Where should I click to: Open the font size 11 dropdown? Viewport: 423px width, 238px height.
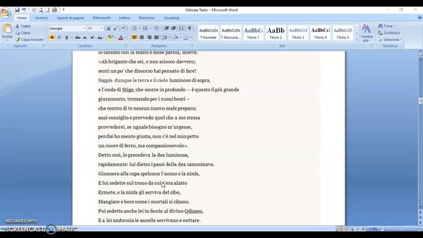pyautogui.click(x=102, y=28)
